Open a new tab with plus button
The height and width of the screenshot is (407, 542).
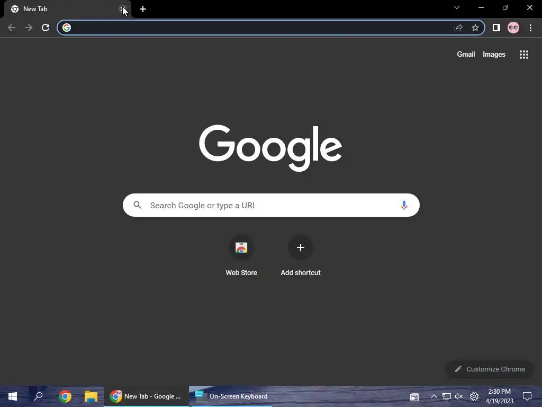[143, 9]
